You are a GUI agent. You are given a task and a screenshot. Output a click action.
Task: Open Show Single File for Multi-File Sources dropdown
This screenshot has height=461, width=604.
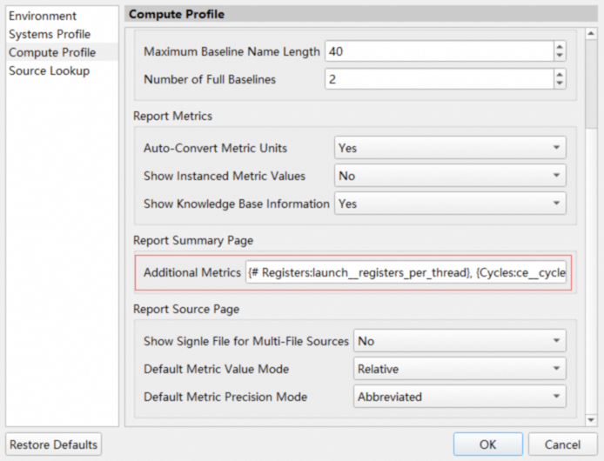(x=460, y=341)
